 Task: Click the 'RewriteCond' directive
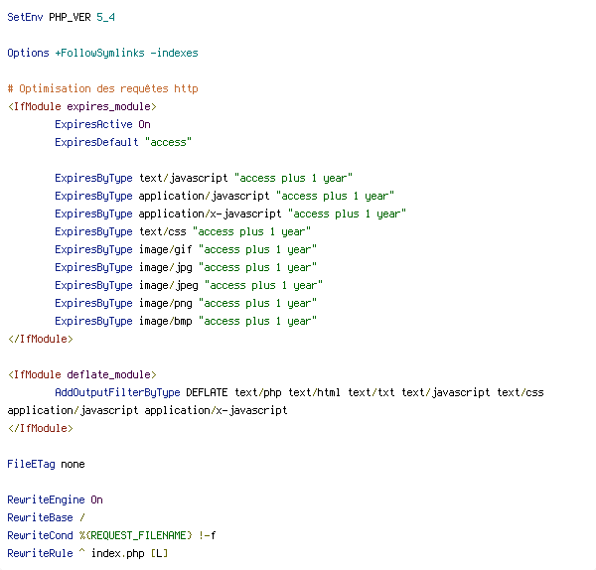40,535
